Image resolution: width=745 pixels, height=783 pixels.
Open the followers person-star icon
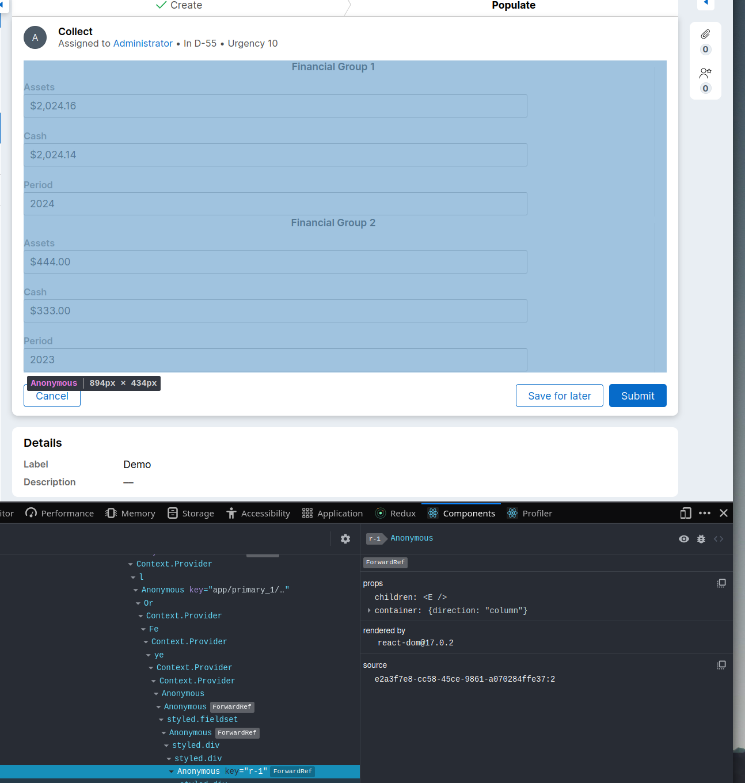(x=705, y=73)
